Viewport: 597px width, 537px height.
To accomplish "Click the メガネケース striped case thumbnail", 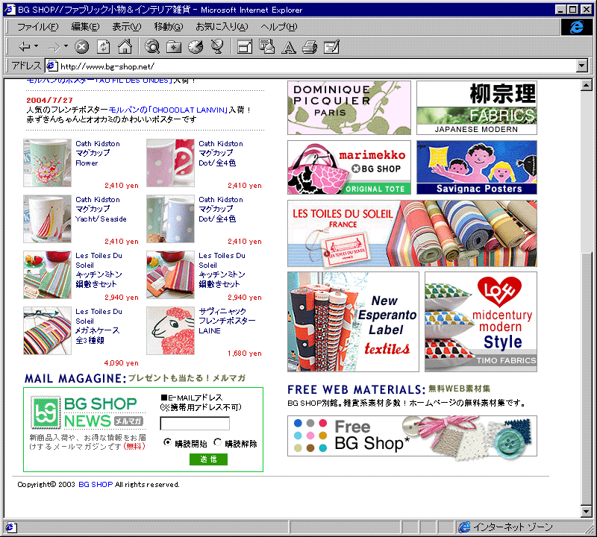I will [47, 330].
